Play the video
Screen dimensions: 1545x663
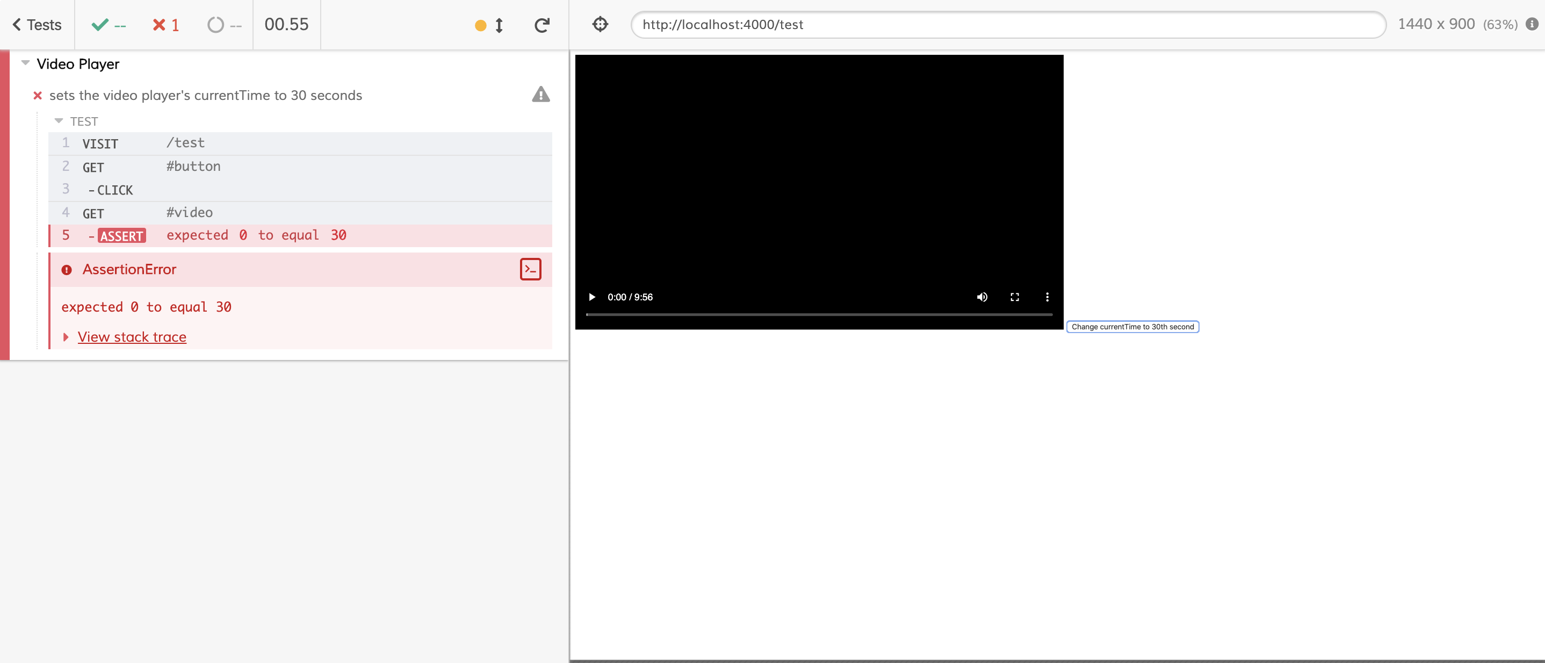591,297
